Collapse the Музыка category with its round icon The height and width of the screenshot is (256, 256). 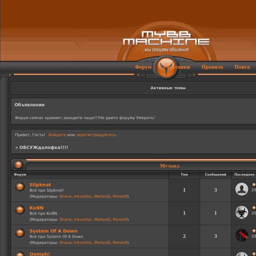[18, 164]
